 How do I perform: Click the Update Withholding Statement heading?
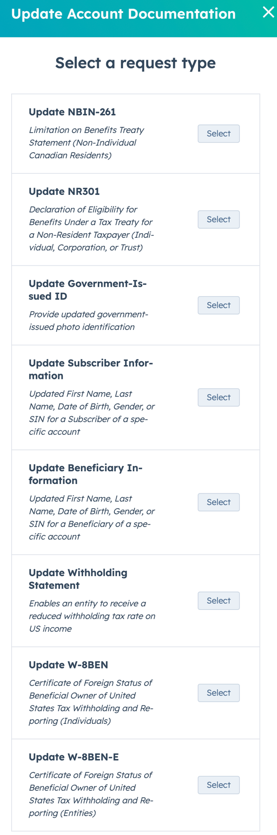pos(79,578)
